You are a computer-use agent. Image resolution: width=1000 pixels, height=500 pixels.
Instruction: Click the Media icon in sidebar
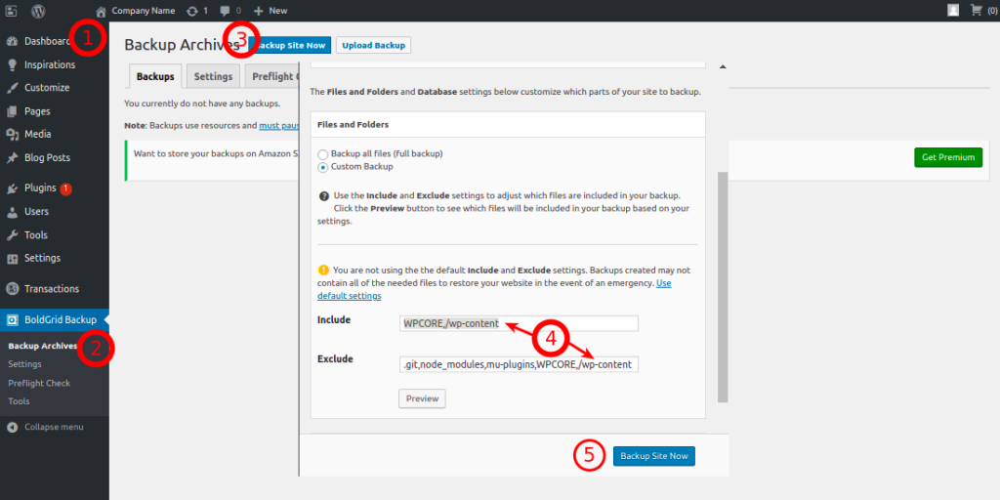pyautogui.click(x=12, y=135)
